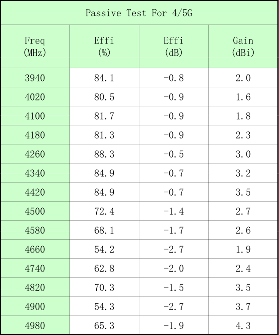This screenshot has width=279, height=335.
Task: Select the Effi (%) column header
Action: coord(104,46)
